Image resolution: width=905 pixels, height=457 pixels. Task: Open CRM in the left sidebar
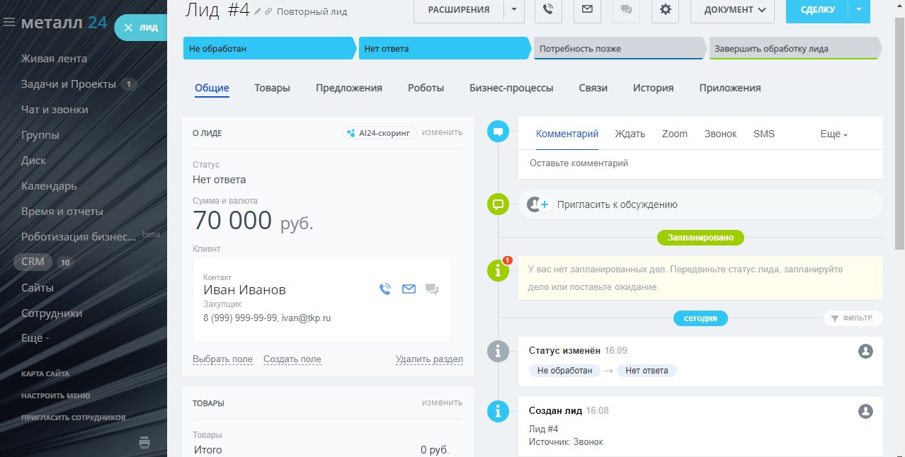(33, 262)
